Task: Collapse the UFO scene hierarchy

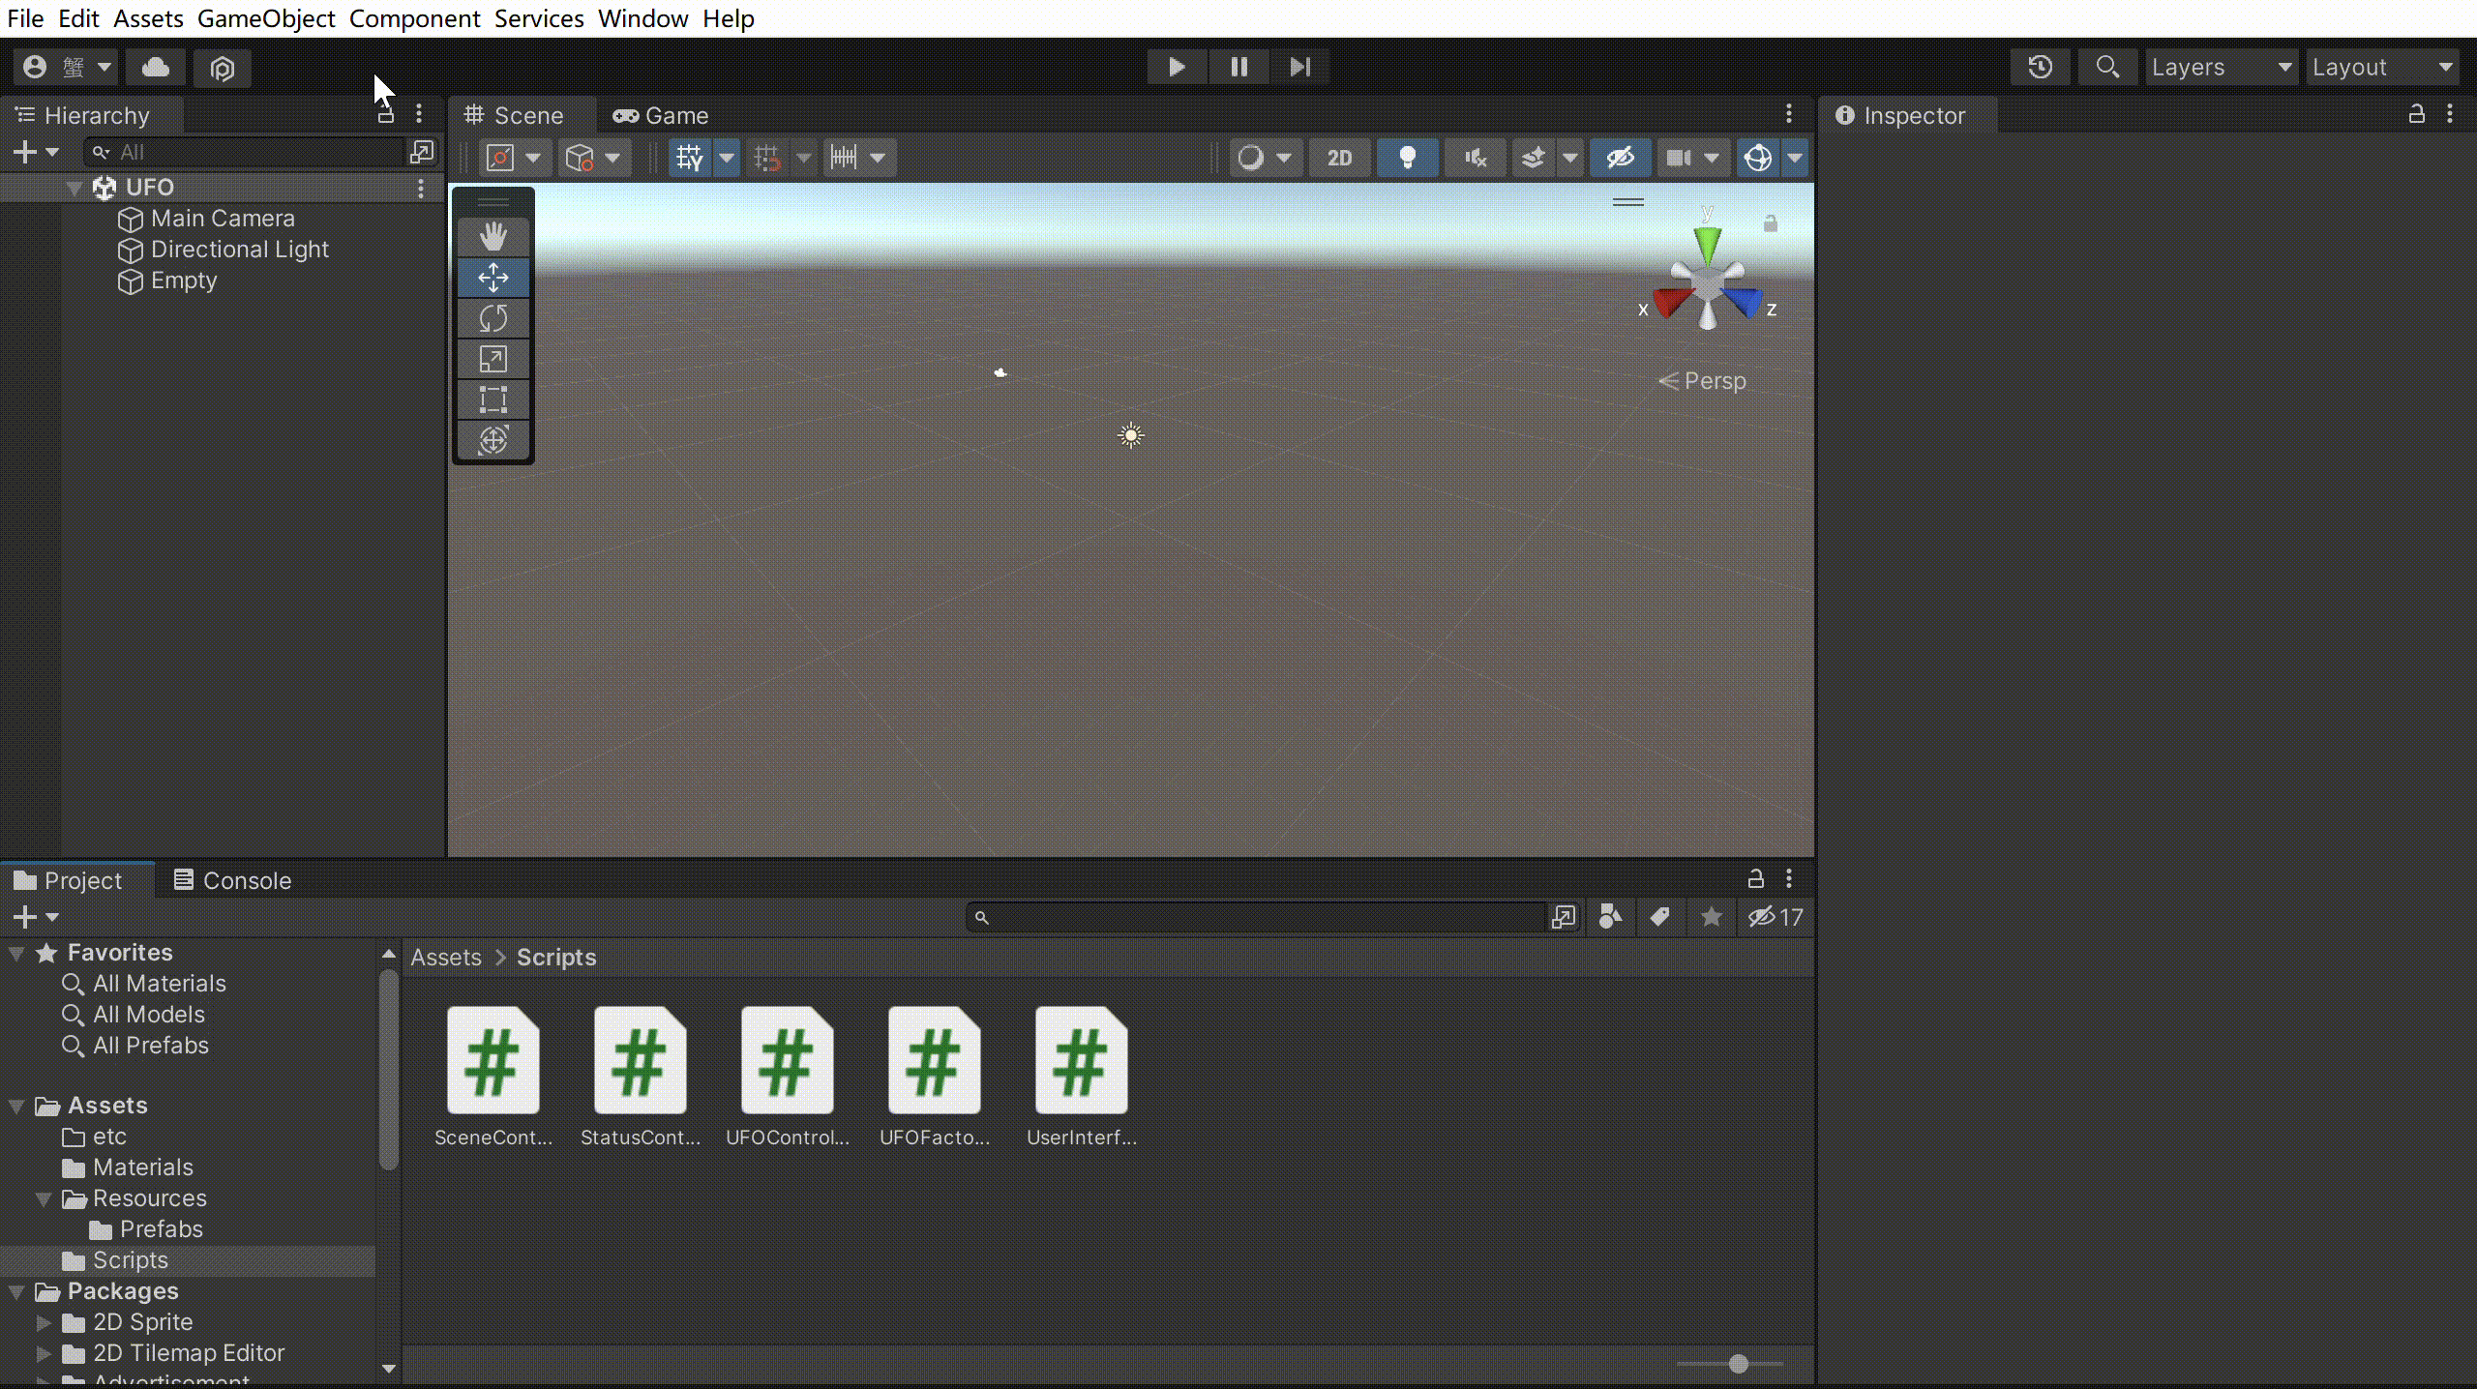Action: (x=75, y=188)
